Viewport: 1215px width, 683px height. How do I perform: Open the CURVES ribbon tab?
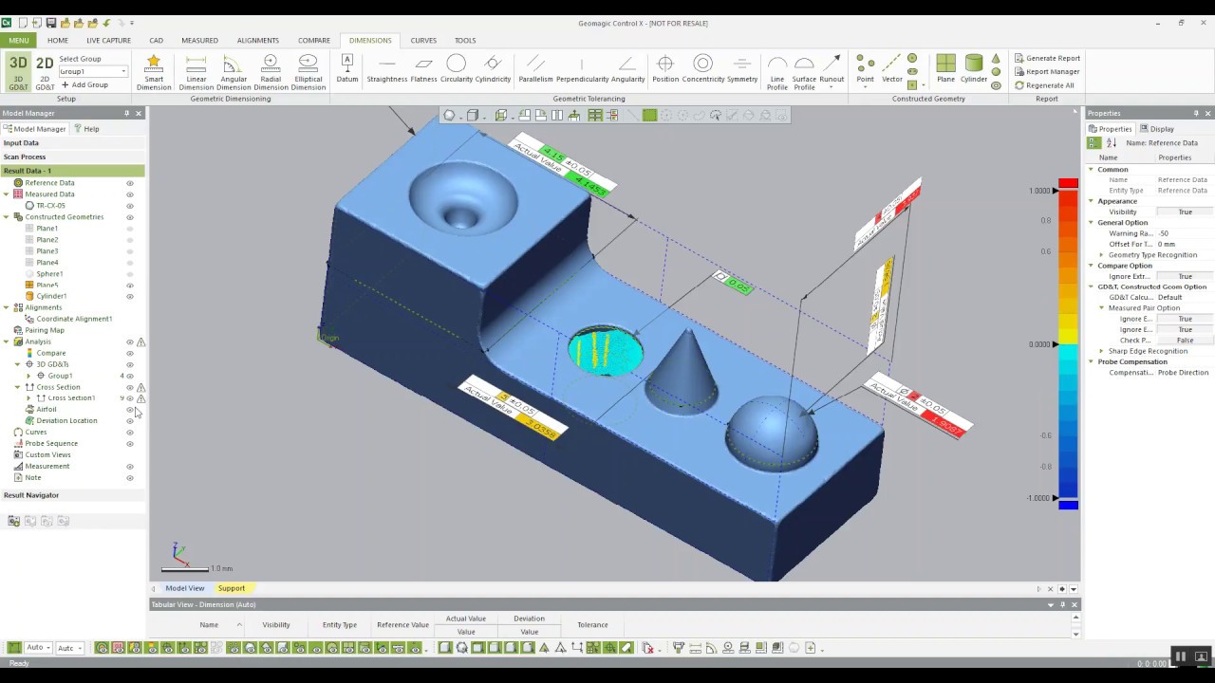[423, 40]
